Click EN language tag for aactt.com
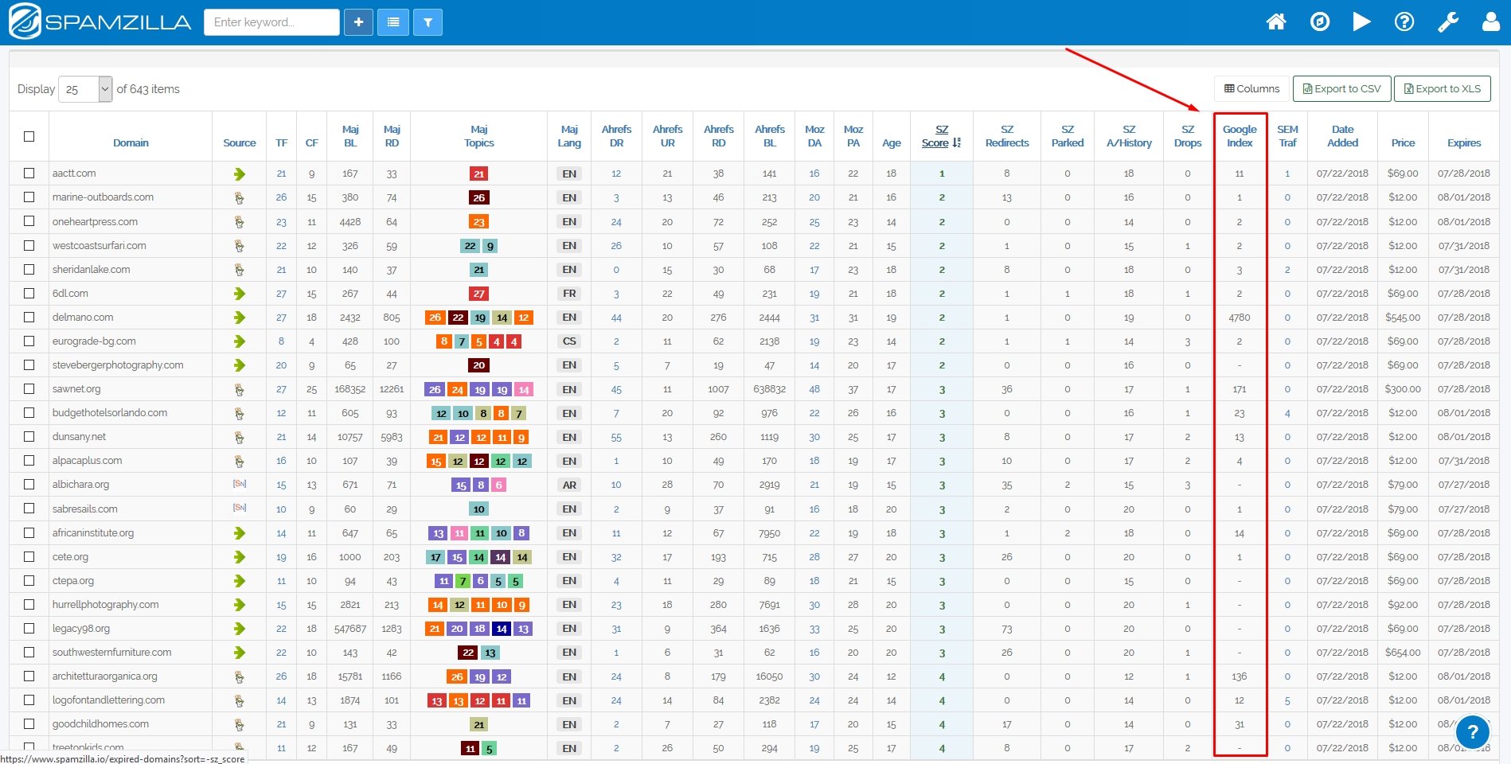The height and width of the screenshot is (764, 1511). [x=569, y=173]
